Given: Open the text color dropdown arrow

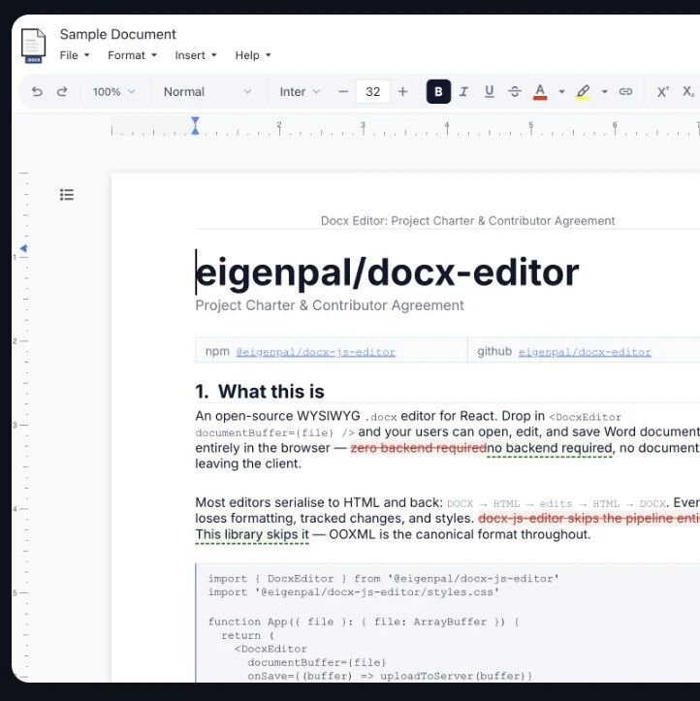Looking at the screenshot, I should (x=562, y=92).
